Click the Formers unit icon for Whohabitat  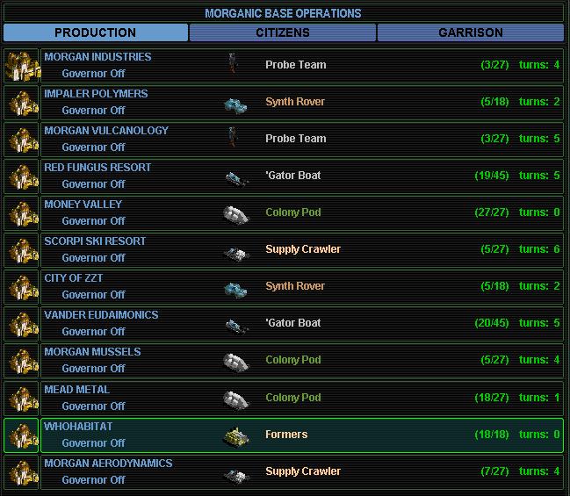pyautogui.click(x=236, y=435)
